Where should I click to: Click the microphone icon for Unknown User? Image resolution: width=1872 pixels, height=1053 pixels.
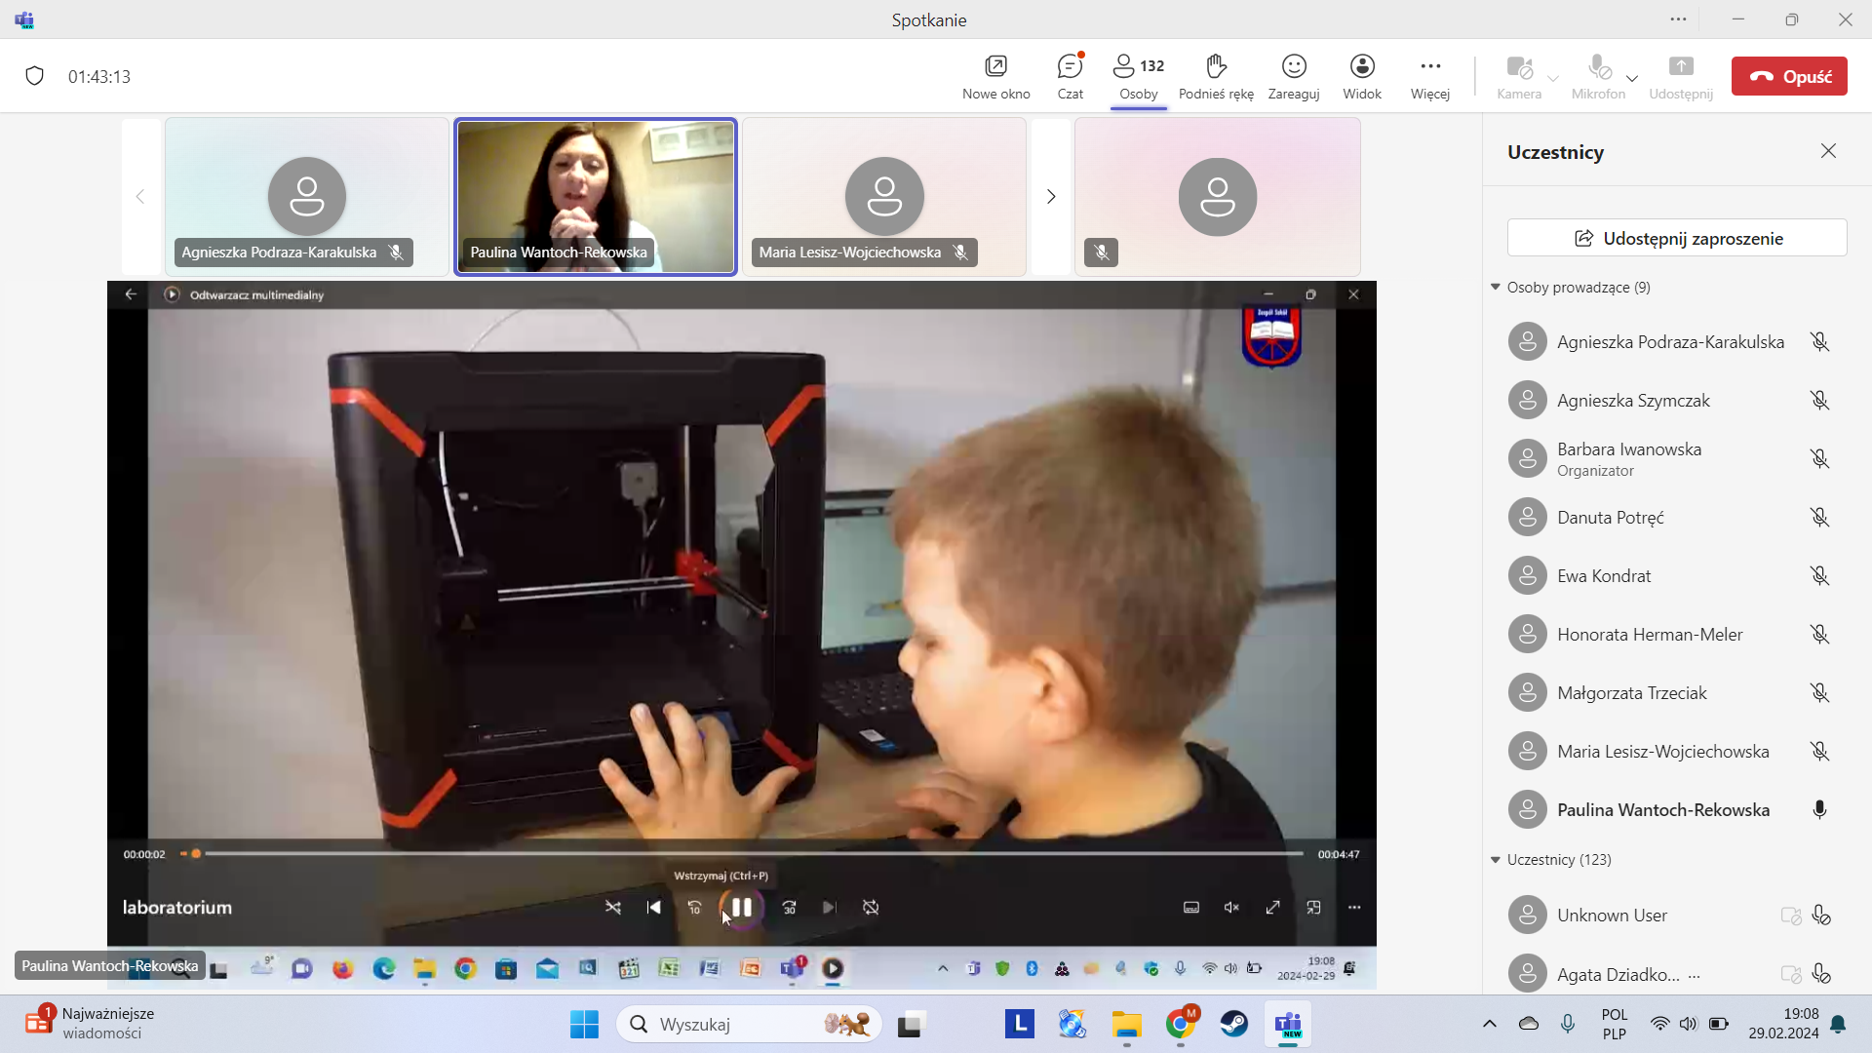click(x=1820, y=916)
